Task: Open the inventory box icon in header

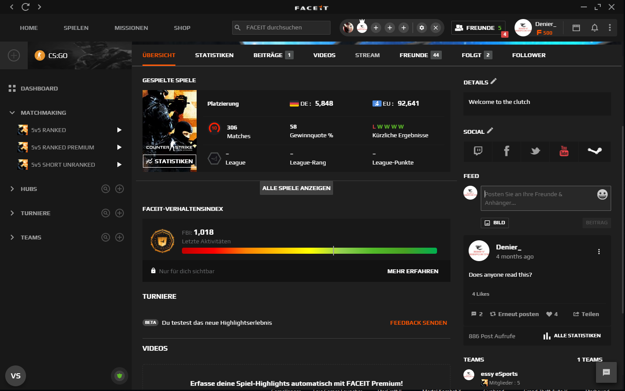Action: [x=576, y=28]
